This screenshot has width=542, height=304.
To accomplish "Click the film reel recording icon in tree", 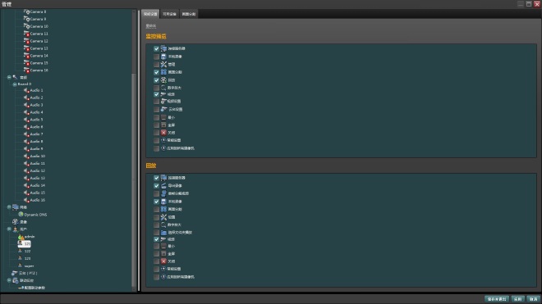I will [16, 222].
